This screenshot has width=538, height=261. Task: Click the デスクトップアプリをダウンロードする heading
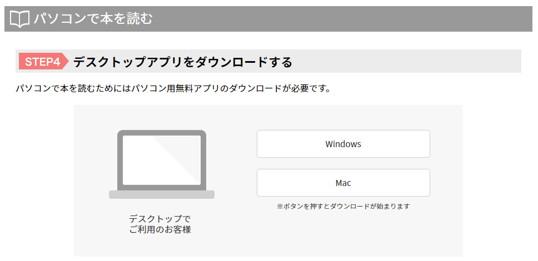182,62
